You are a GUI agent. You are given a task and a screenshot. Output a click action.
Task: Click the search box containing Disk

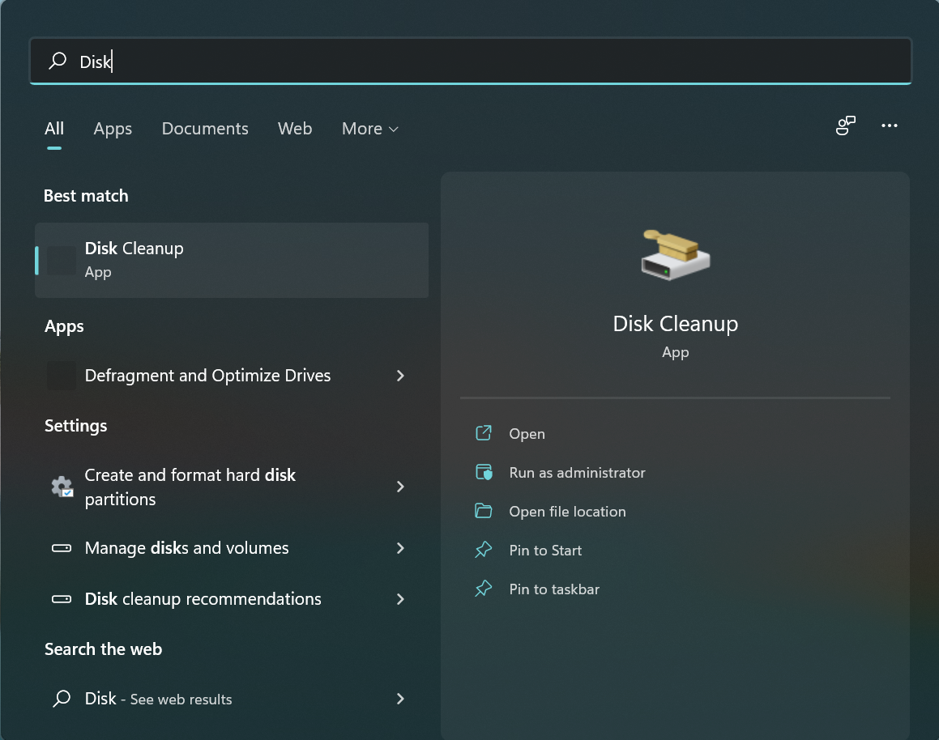(x=470, y=61)
